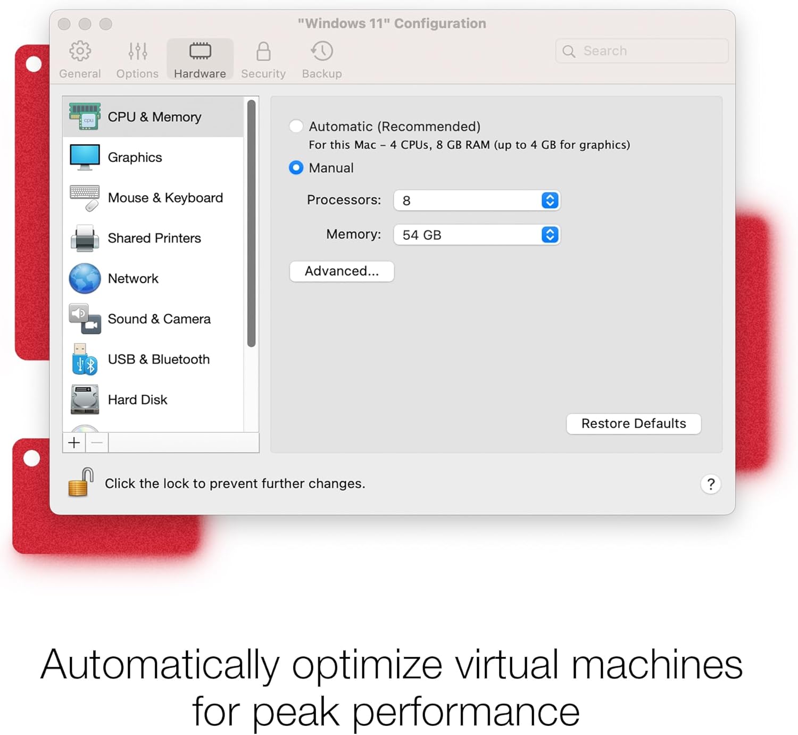This screenshot has height=735, width=798.
Task: Click the Sound & Camera icon
Action: coord(85,319)
